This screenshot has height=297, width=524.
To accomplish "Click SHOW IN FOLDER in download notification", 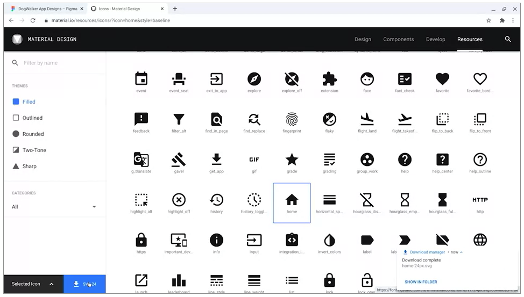I will 421,282.
